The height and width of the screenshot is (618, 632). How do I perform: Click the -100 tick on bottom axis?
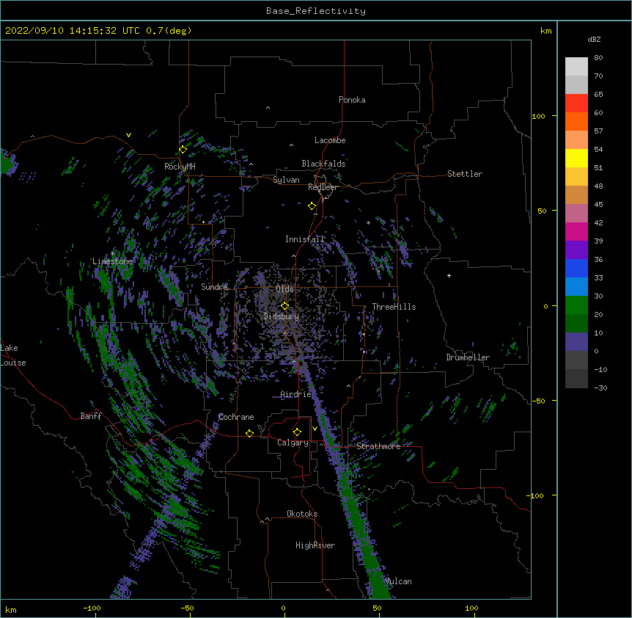(92, 608)
